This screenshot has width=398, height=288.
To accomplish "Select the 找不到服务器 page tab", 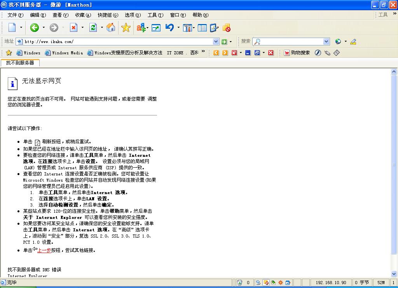I will (20, 63).
